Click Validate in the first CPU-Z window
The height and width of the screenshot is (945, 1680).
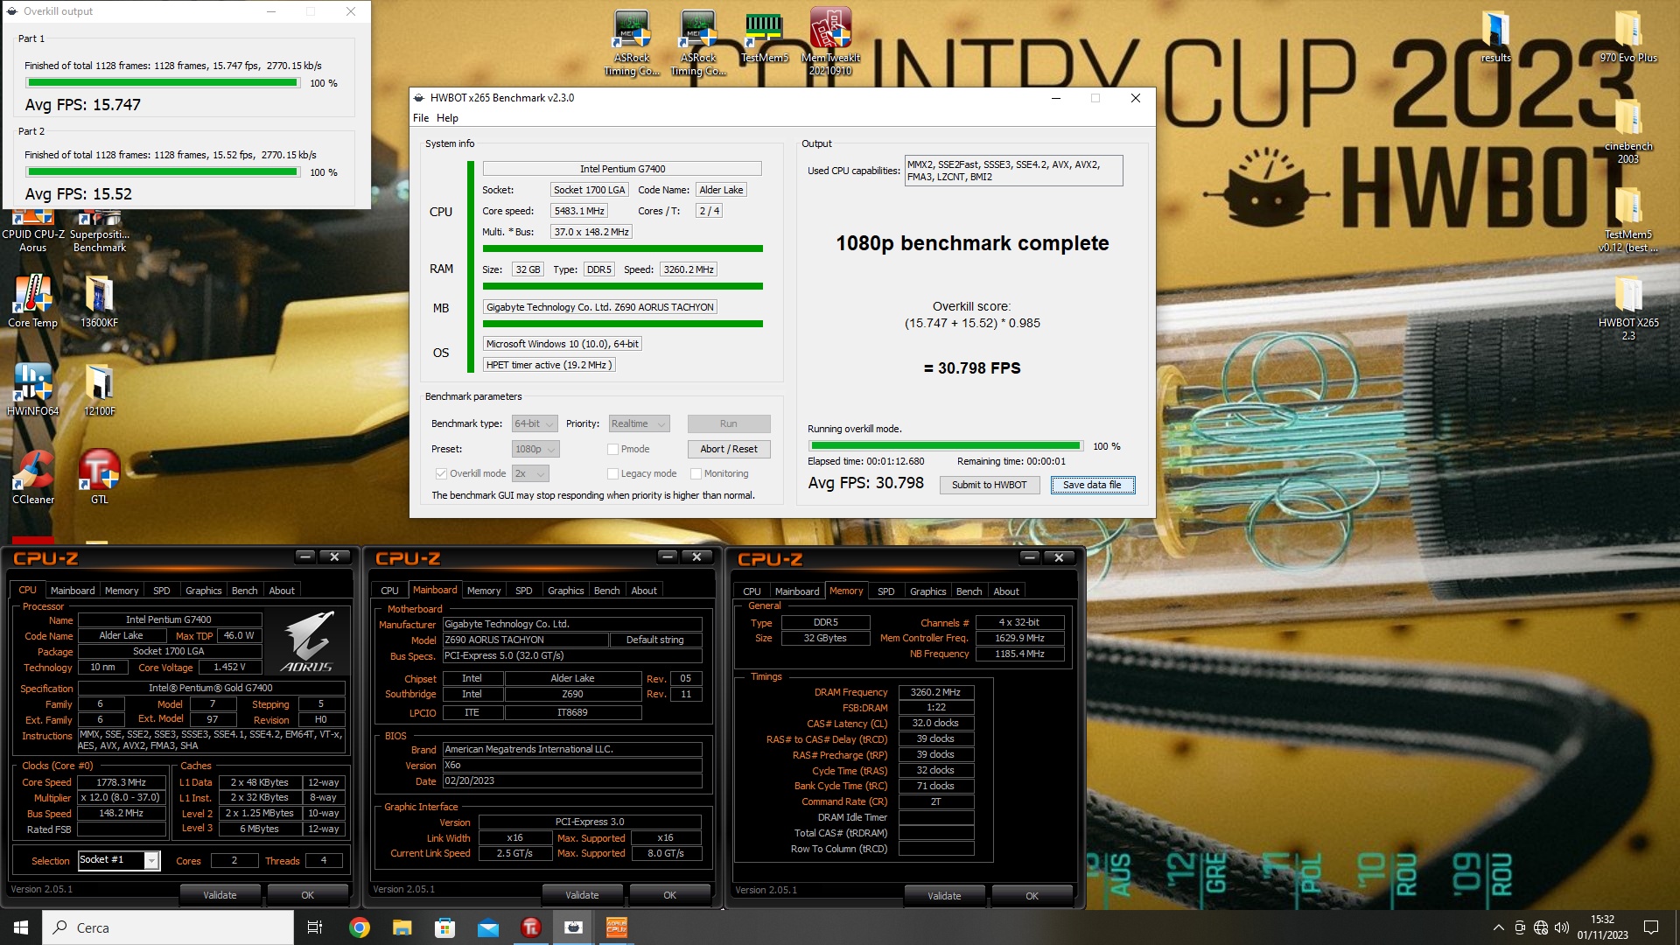(220, 895)
